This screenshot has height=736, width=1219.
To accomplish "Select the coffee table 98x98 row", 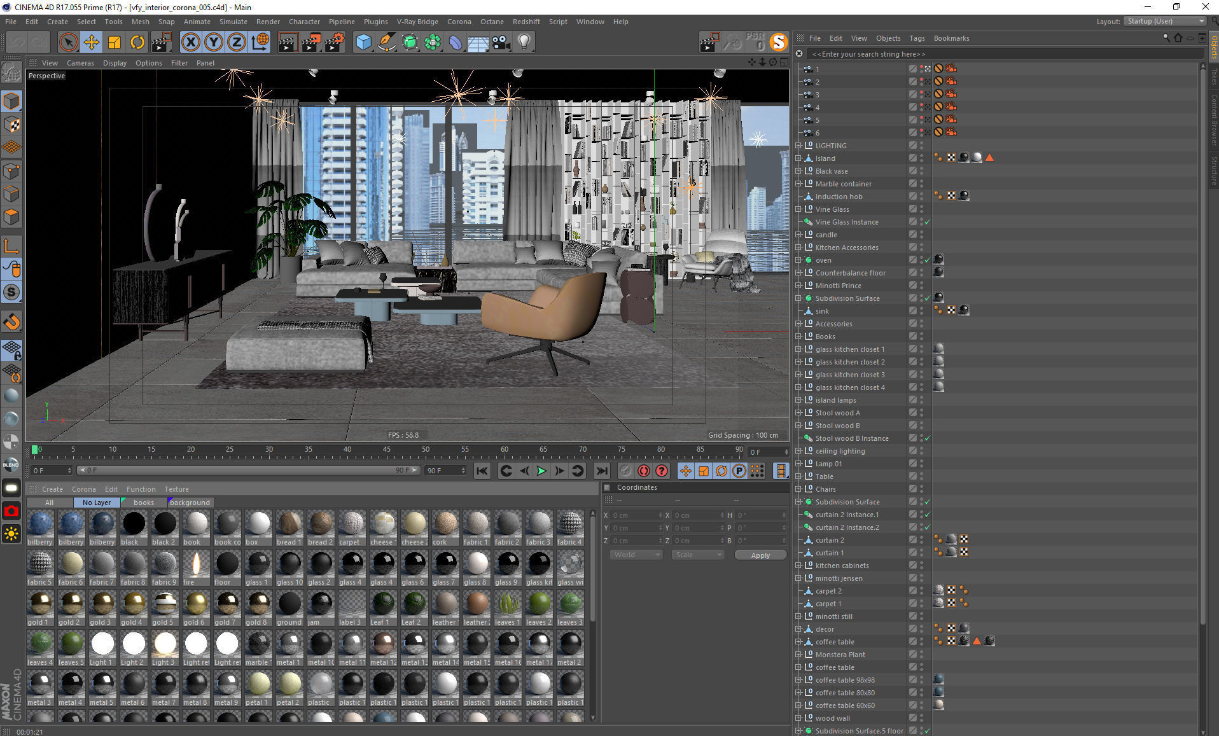I will (845, 680).
